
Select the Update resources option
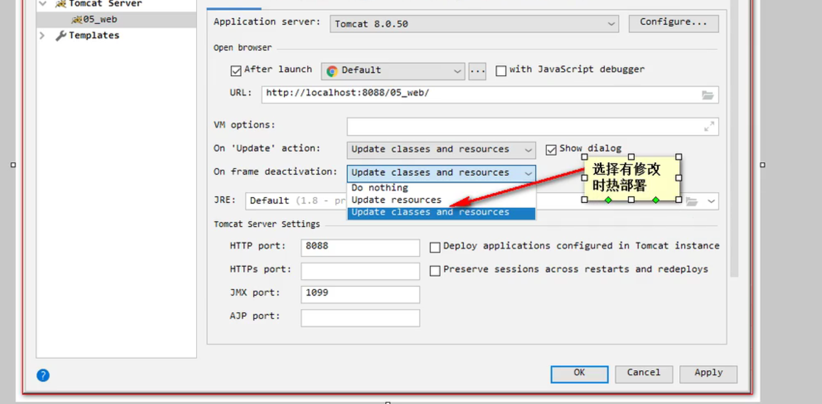click(x=441, y=200)
